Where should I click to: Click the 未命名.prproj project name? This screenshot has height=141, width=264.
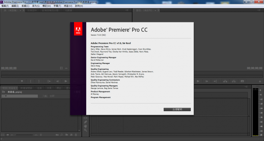(15, 92)
